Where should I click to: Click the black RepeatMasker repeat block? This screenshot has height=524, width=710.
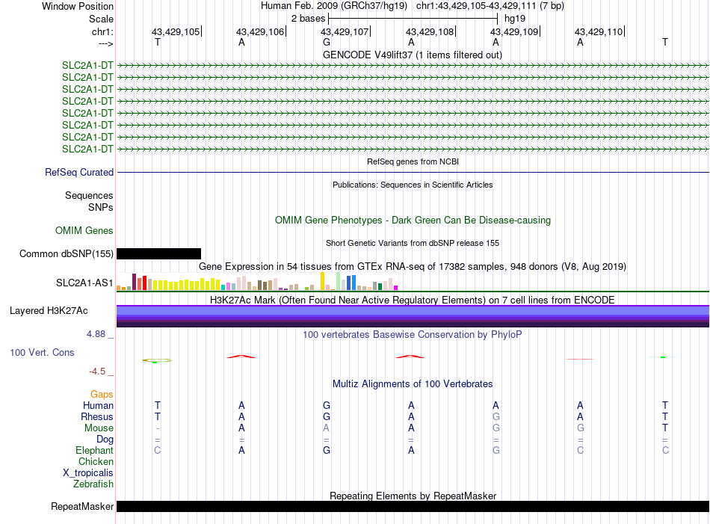tap(413, 506)
